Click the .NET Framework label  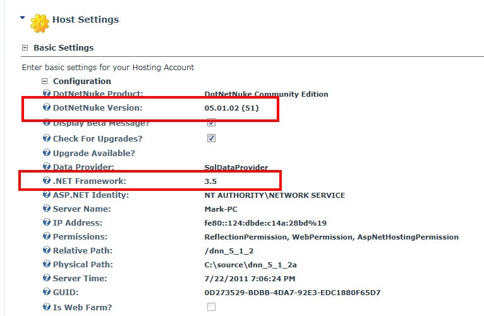pyautogui.click(x=90, y=181)
